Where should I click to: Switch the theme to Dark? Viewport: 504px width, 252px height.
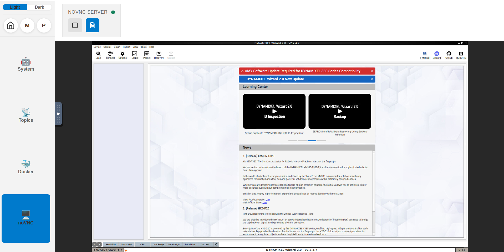(39, 7)
